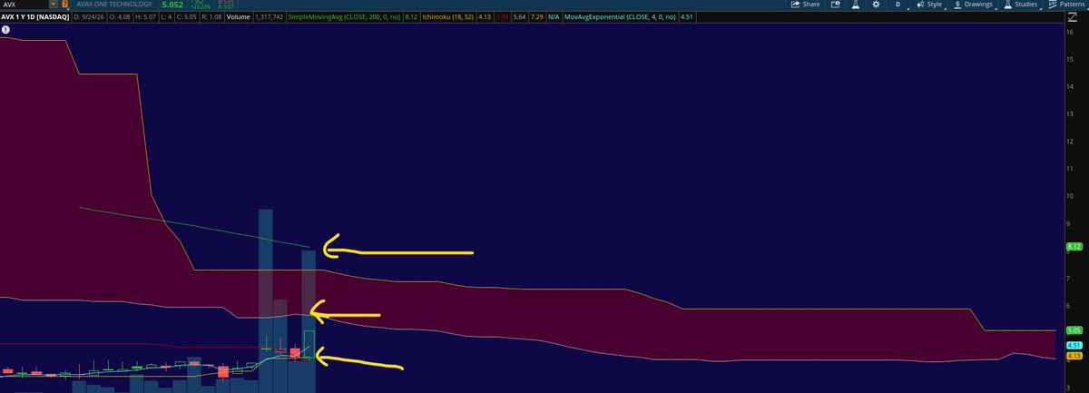Screen dimensions: 1089x393
Task: Click the D: 9/24/26 date readout
Action: click(x=90, y=16)
